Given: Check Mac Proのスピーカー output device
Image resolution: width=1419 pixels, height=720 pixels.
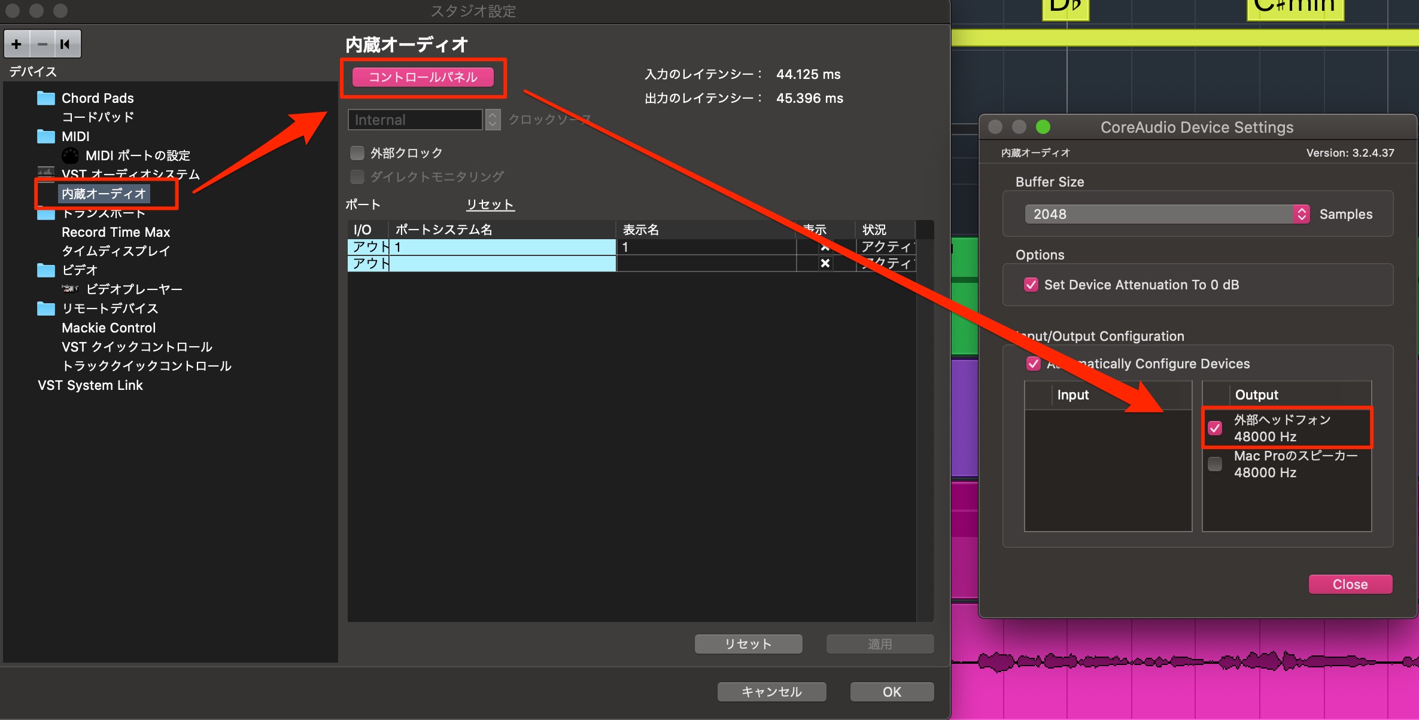Looking at the screenshot, I should (1215, 464).
